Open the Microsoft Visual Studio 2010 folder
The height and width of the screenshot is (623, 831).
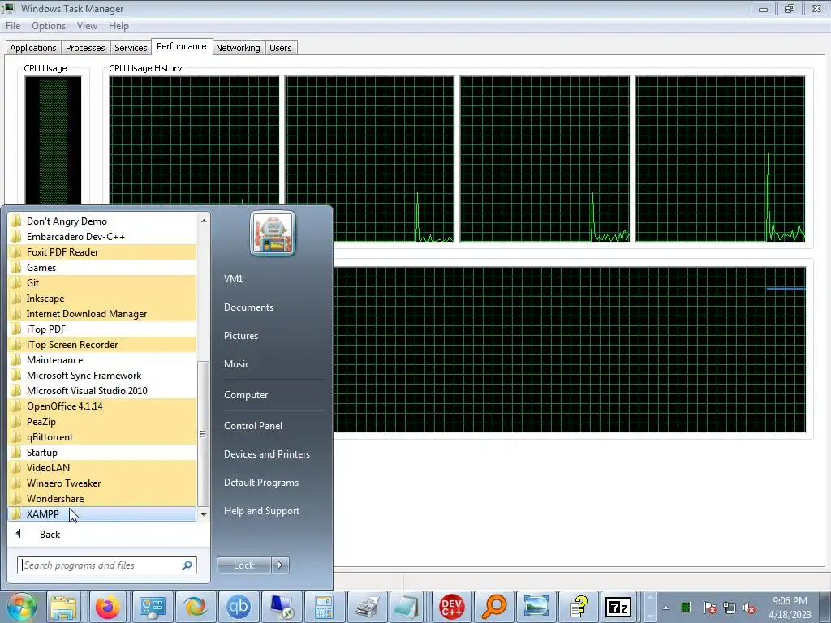(102, 390)
